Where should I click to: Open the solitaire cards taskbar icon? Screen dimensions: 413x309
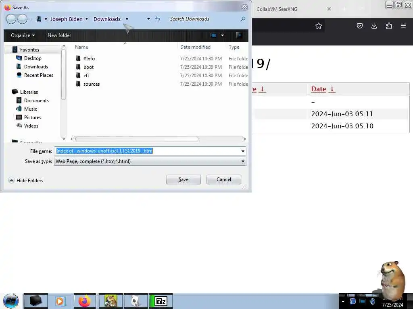136,301
